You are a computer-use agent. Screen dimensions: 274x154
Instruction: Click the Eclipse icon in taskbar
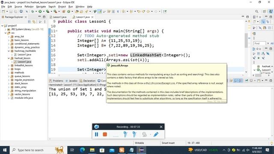click(x=142, y=150)
